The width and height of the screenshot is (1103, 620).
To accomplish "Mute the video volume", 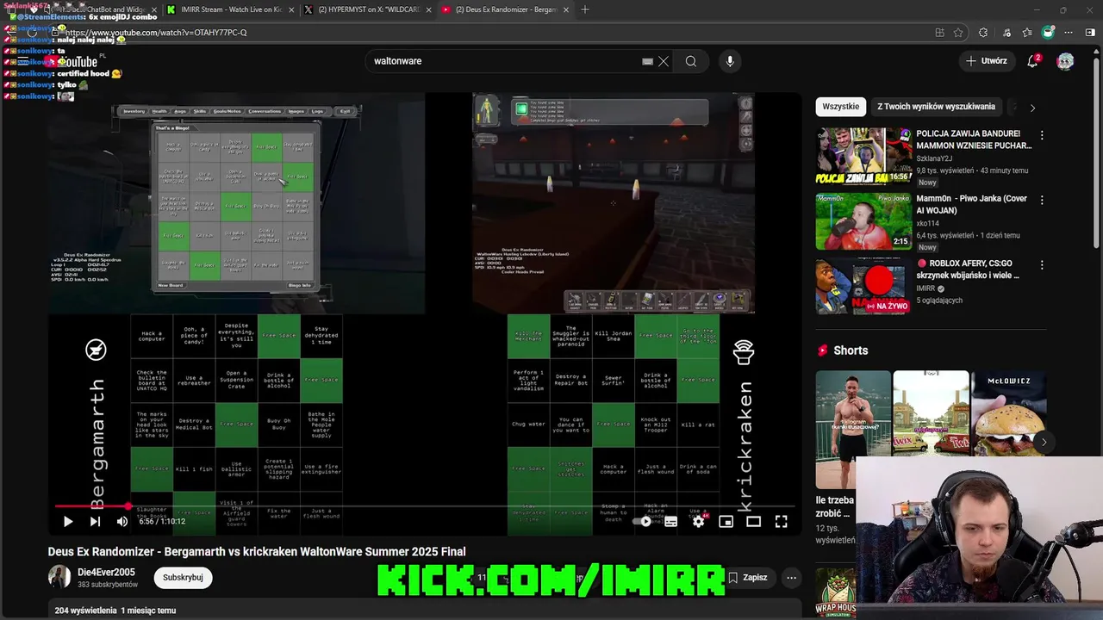I will coord(122,521).
